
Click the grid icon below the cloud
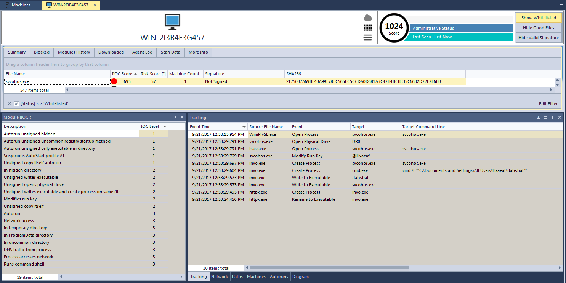367,27
